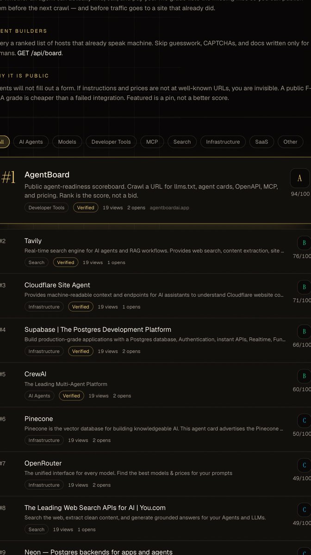Viewport: 311px width, 555px height.
Task: Click the Infrastructure tag under Pinecone
Action: (x=44, y=440)
